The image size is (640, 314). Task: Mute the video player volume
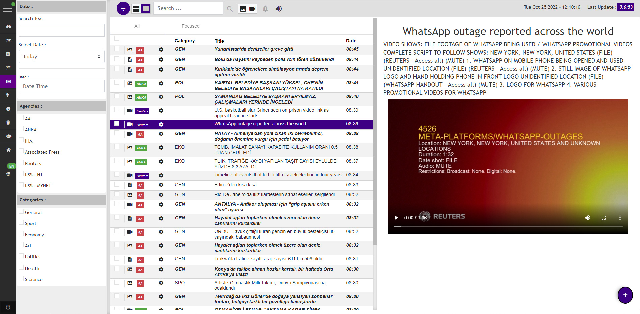point(588,218)
